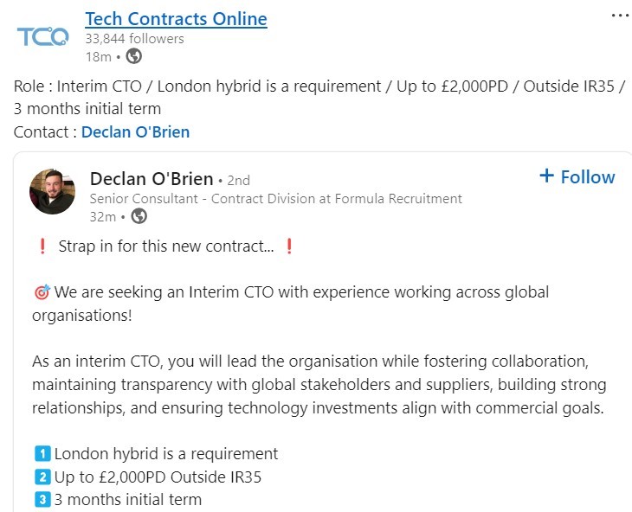Click the number 2 keycap emoji

[42, 477]
